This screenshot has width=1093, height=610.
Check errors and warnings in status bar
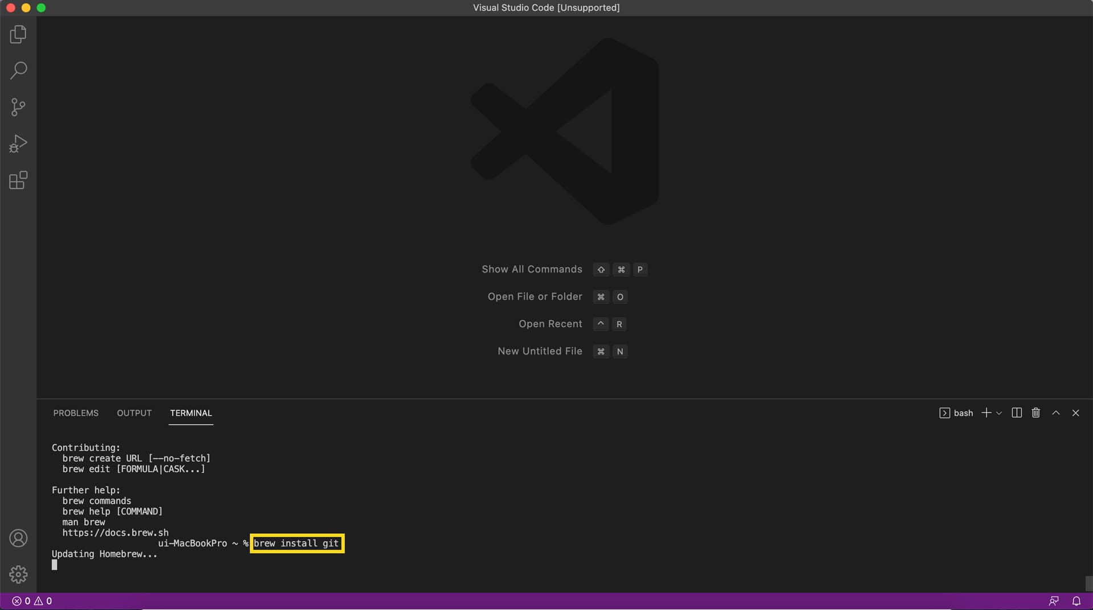tap(31, 600)
